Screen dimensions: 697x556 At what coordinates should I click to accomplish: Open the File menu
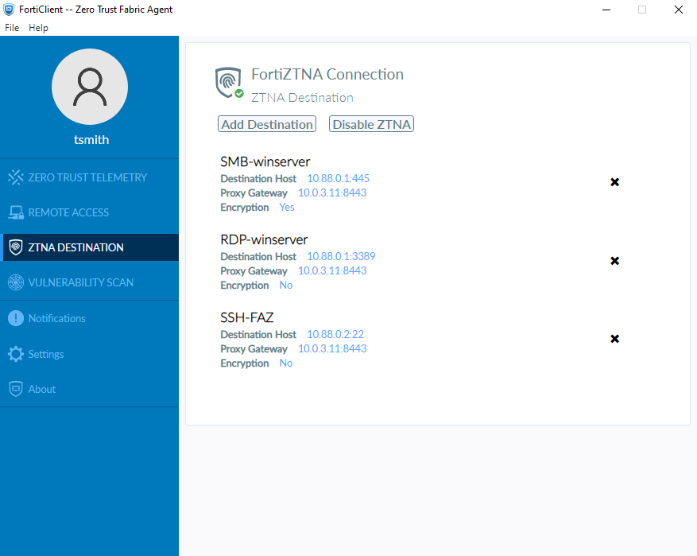[x=12, y=27]
